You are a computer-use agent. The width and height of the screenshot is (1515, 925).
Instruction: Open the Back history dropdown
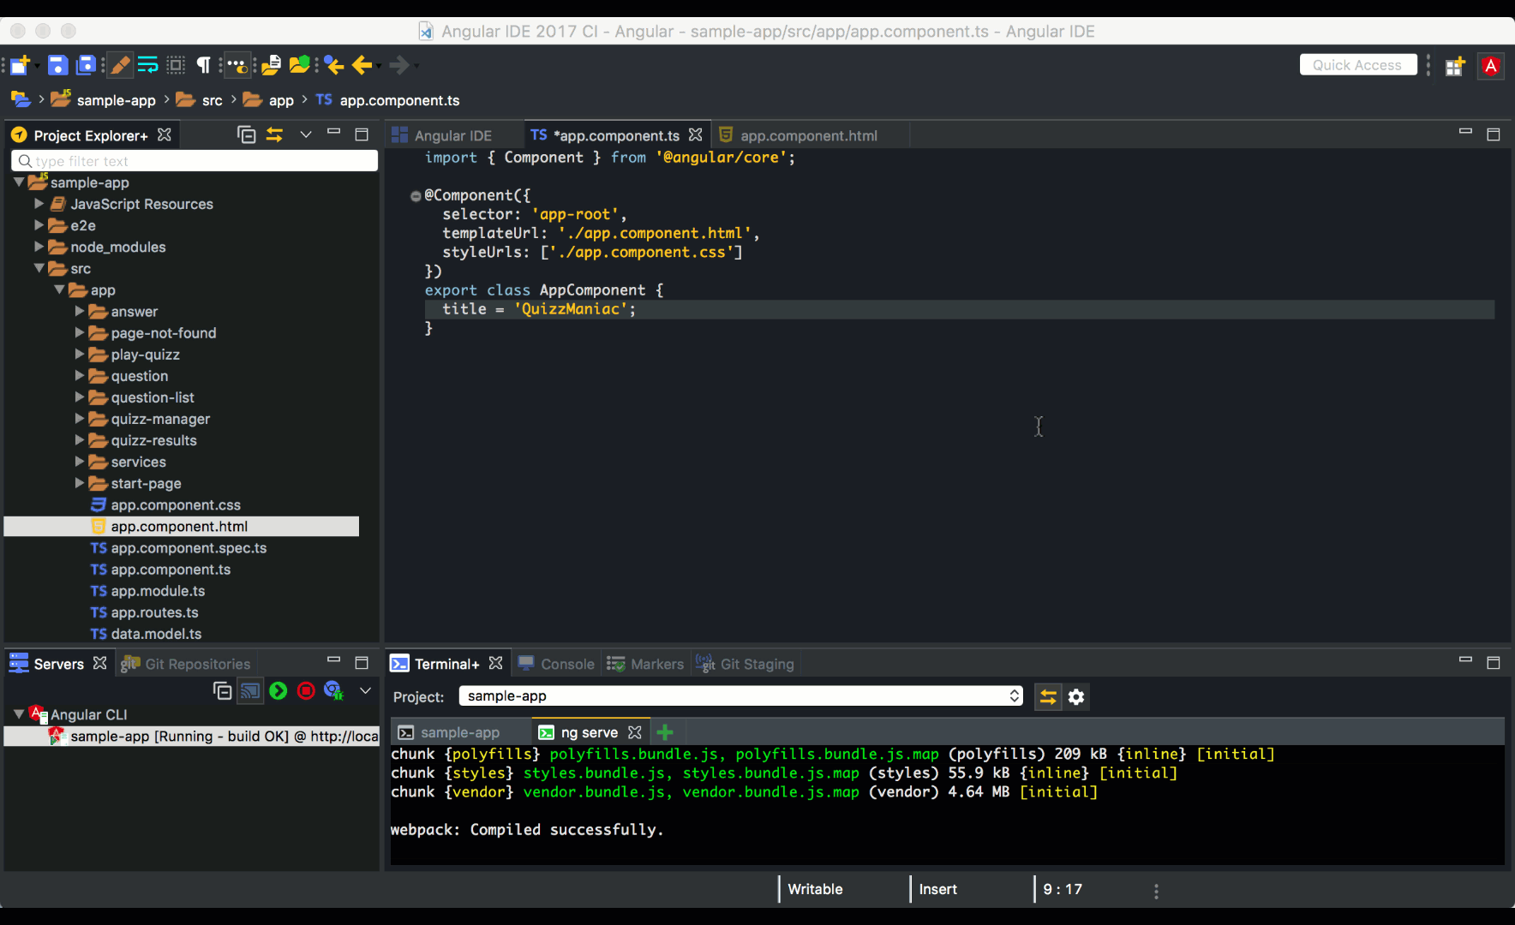[x=379, y=66]
